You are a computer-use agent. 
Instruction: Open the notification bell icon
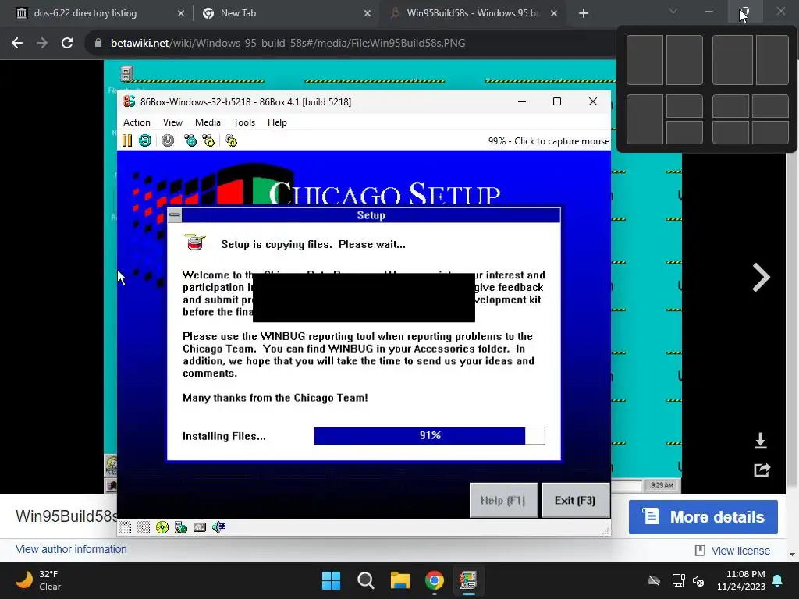point(778,580)
